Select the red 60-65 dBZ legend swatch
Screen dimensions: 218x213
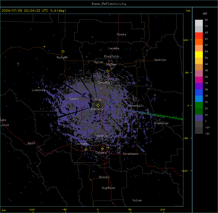pos(199,36)
